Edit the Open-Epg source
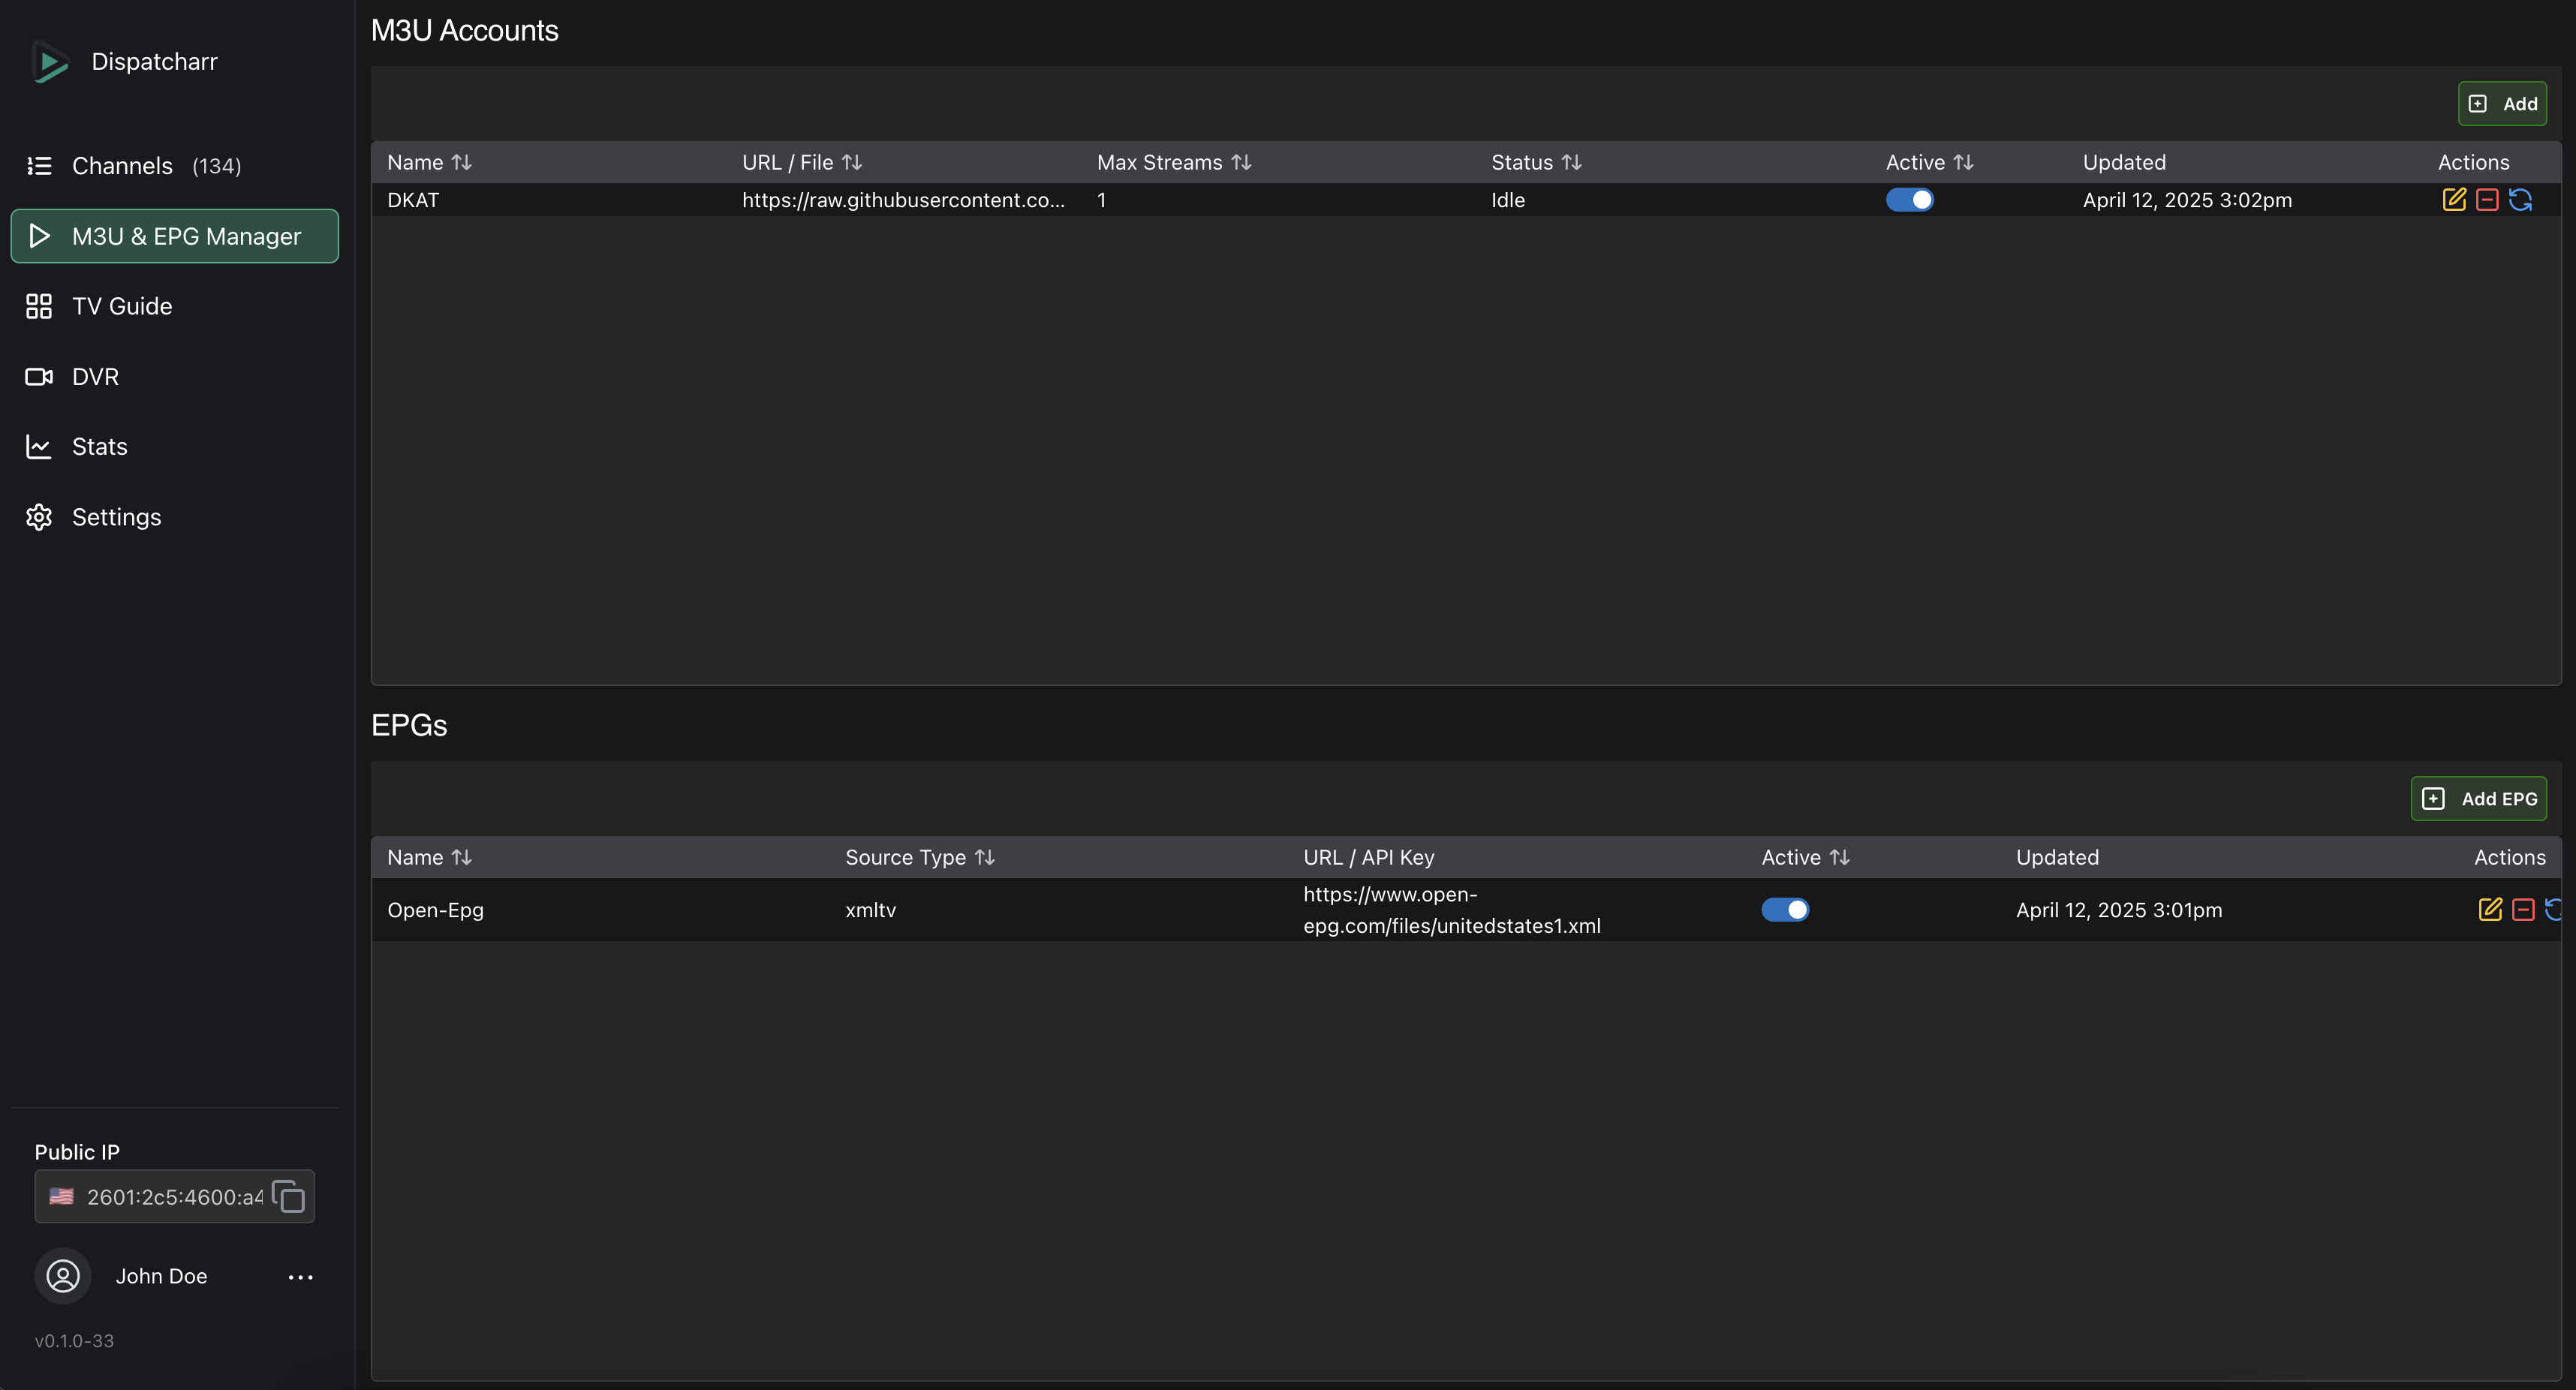This screenshot has height=1390, width=2576. (2489, 909)
